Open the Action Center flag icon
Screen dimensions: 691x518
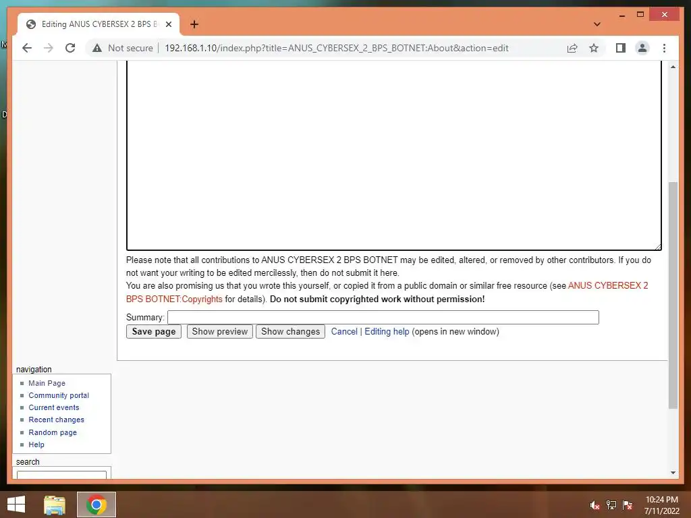point(628,505)
